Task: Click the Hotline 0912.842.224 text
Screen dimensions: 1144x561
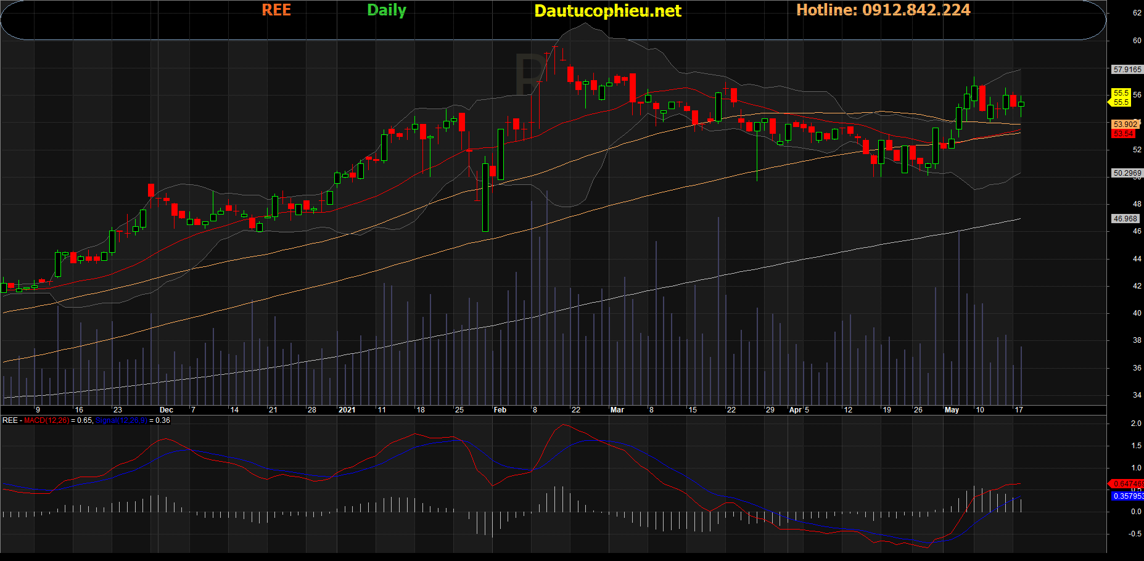Action: [x=883, y=10]
